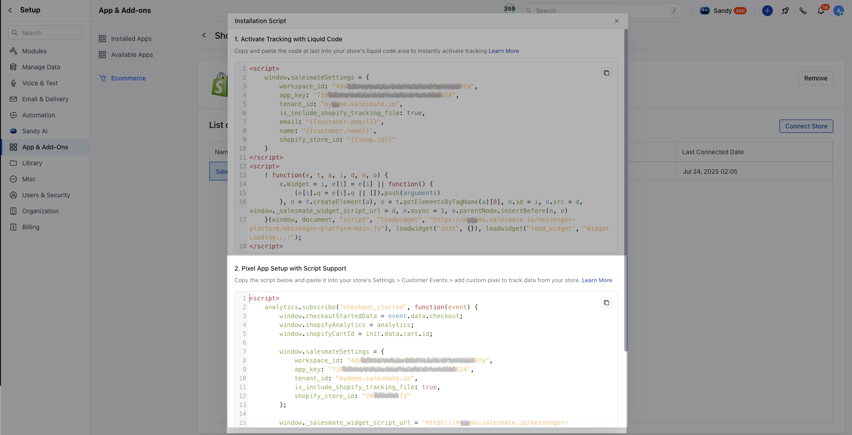The height and width of the screenshot is (435, 852).
Task: Open Learn More link for Liquid Code tracking
Action: [504, 51]
